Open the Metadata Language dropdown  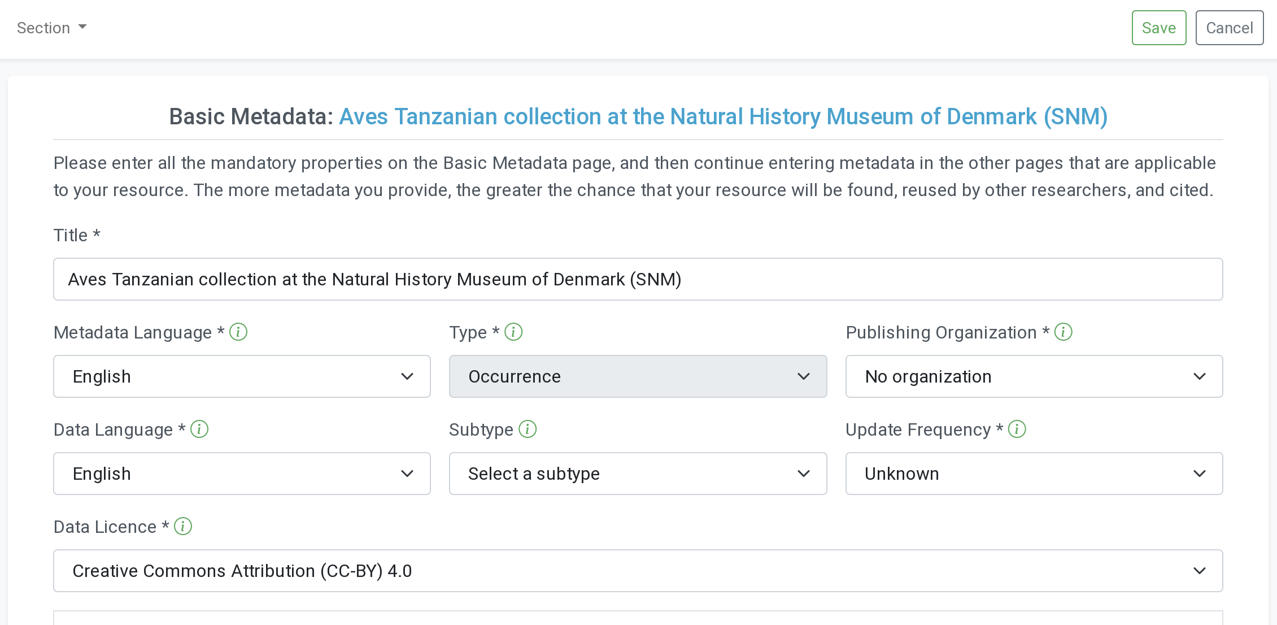point(242,376)
